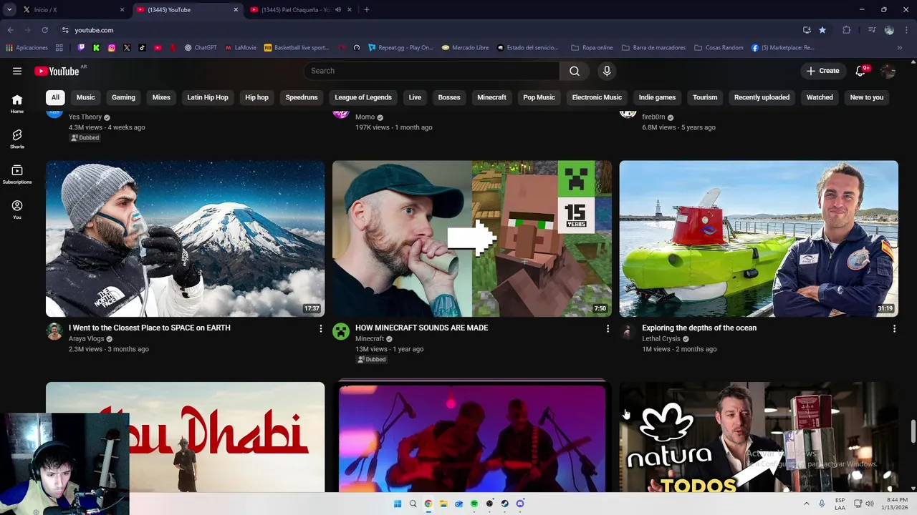Select the Minecraft filter chip
The image size is (917, 515).
pos(491,97)
